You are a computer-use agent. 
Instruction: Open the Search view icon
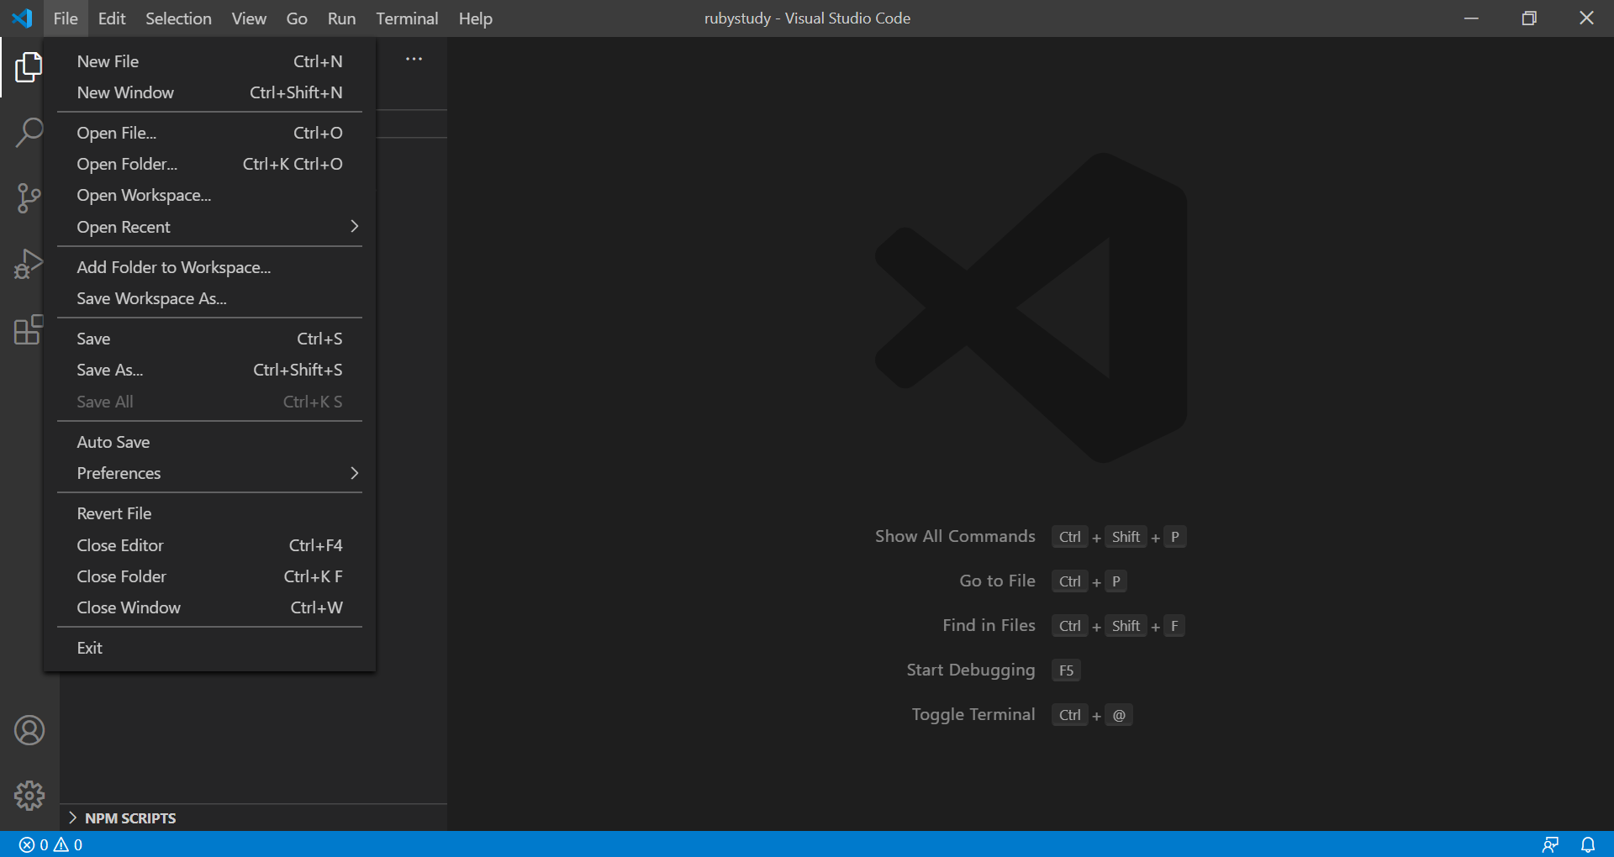(x=29, y=133)
